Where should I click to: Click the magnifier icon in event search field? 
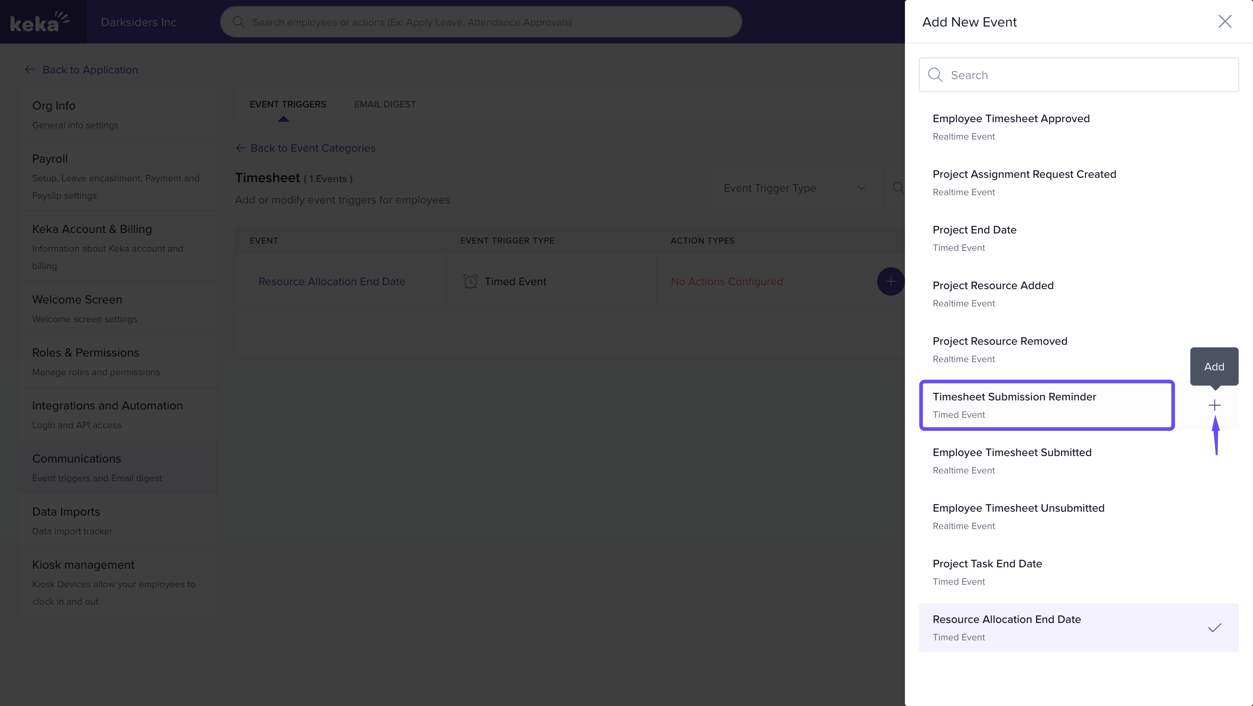935,75
